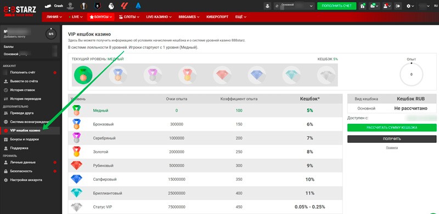Open the Правила link
This screenshot has height=214, width=439.
(392, 148)
